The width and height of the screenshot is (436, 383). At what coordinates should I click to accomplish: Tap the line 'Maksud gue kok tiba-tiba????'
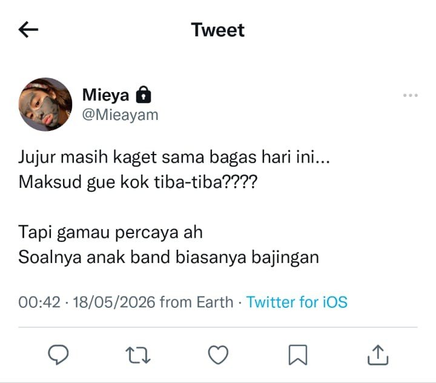click(138, 182)
